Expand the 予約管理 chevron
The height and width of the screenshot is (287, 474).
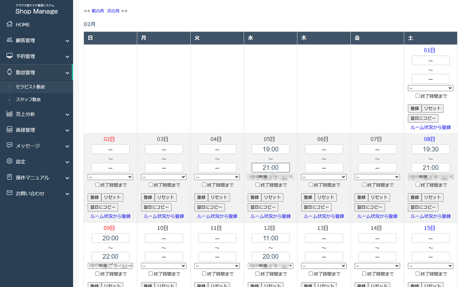pyautogui.click(x=67, y=56)
